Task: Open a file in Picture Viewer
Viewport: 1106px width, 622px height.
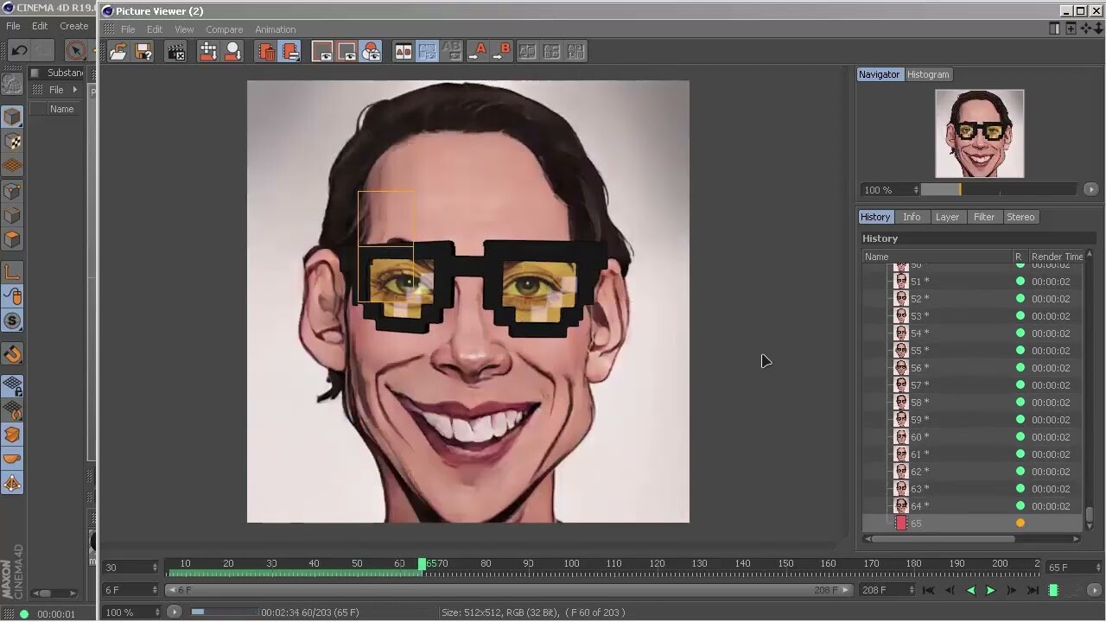Action: click(x=118, y=51)
